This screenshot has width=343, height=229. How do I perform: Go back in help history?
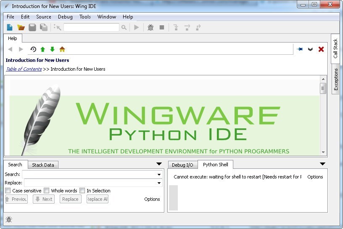(10, 49)
